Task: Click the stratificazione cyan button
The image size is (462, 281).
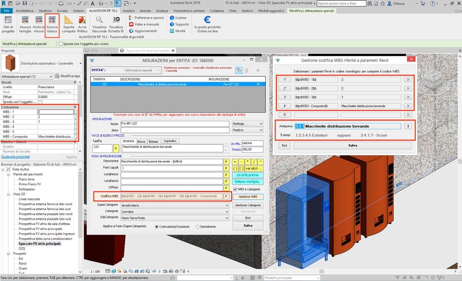Action: (248, 175)
